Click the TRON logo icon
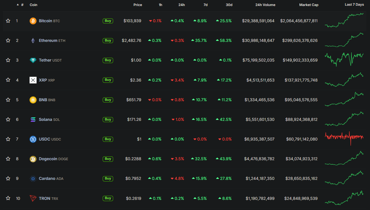 (33, 198)
